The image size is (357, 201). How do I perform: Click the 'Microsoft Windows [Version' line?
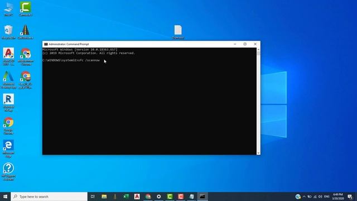point(80,50)
